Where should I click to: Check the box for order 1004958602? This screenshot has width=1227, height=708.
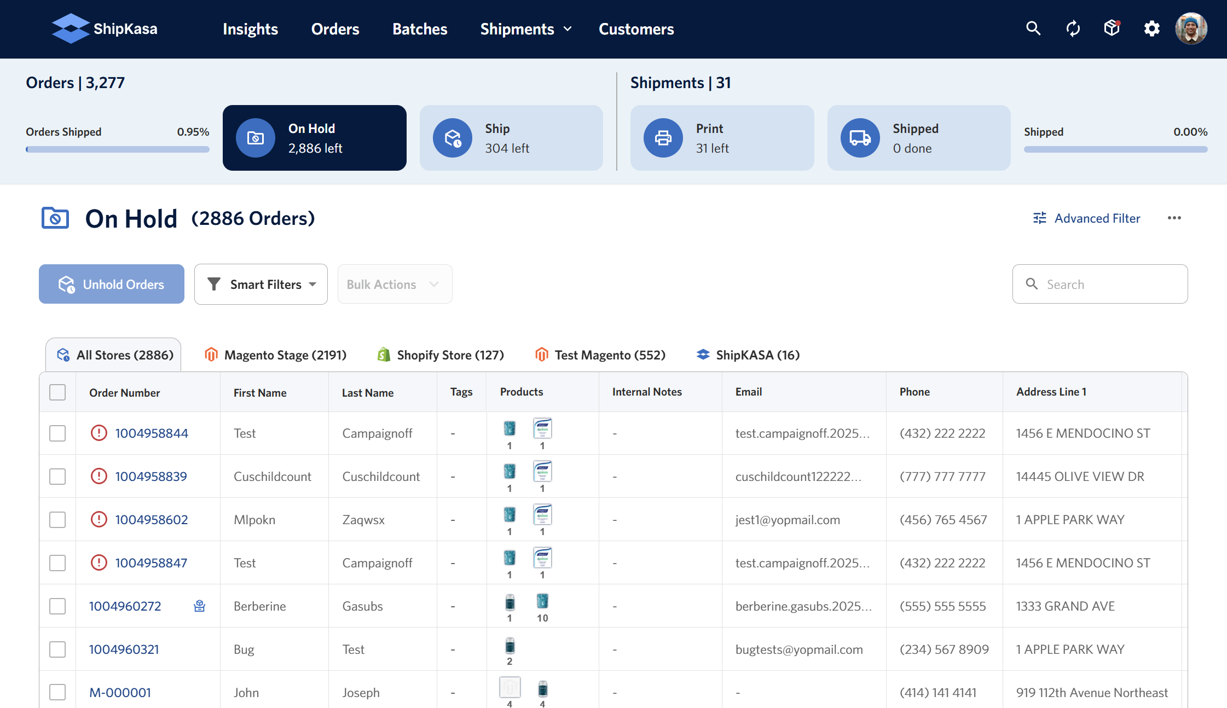tap(57, 520)
